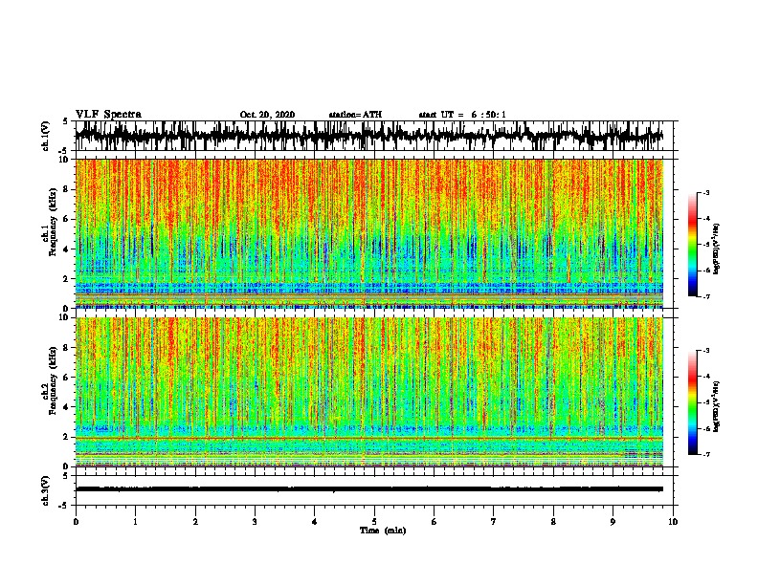This screenshot has width=758, height=585.
Task: Click the ch.3 voltage waveform trace
Action: [369, 489]
